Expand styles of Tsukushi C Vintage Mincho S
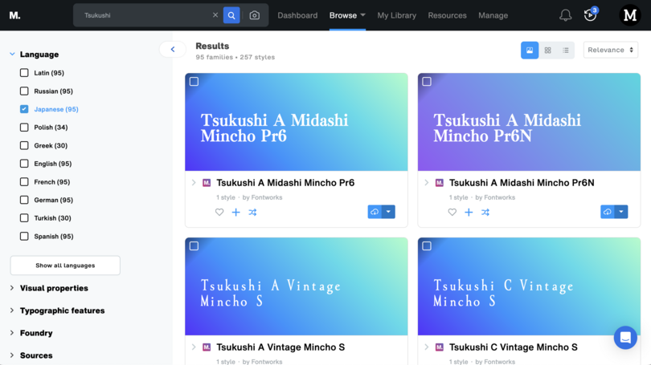 [427, 347]
